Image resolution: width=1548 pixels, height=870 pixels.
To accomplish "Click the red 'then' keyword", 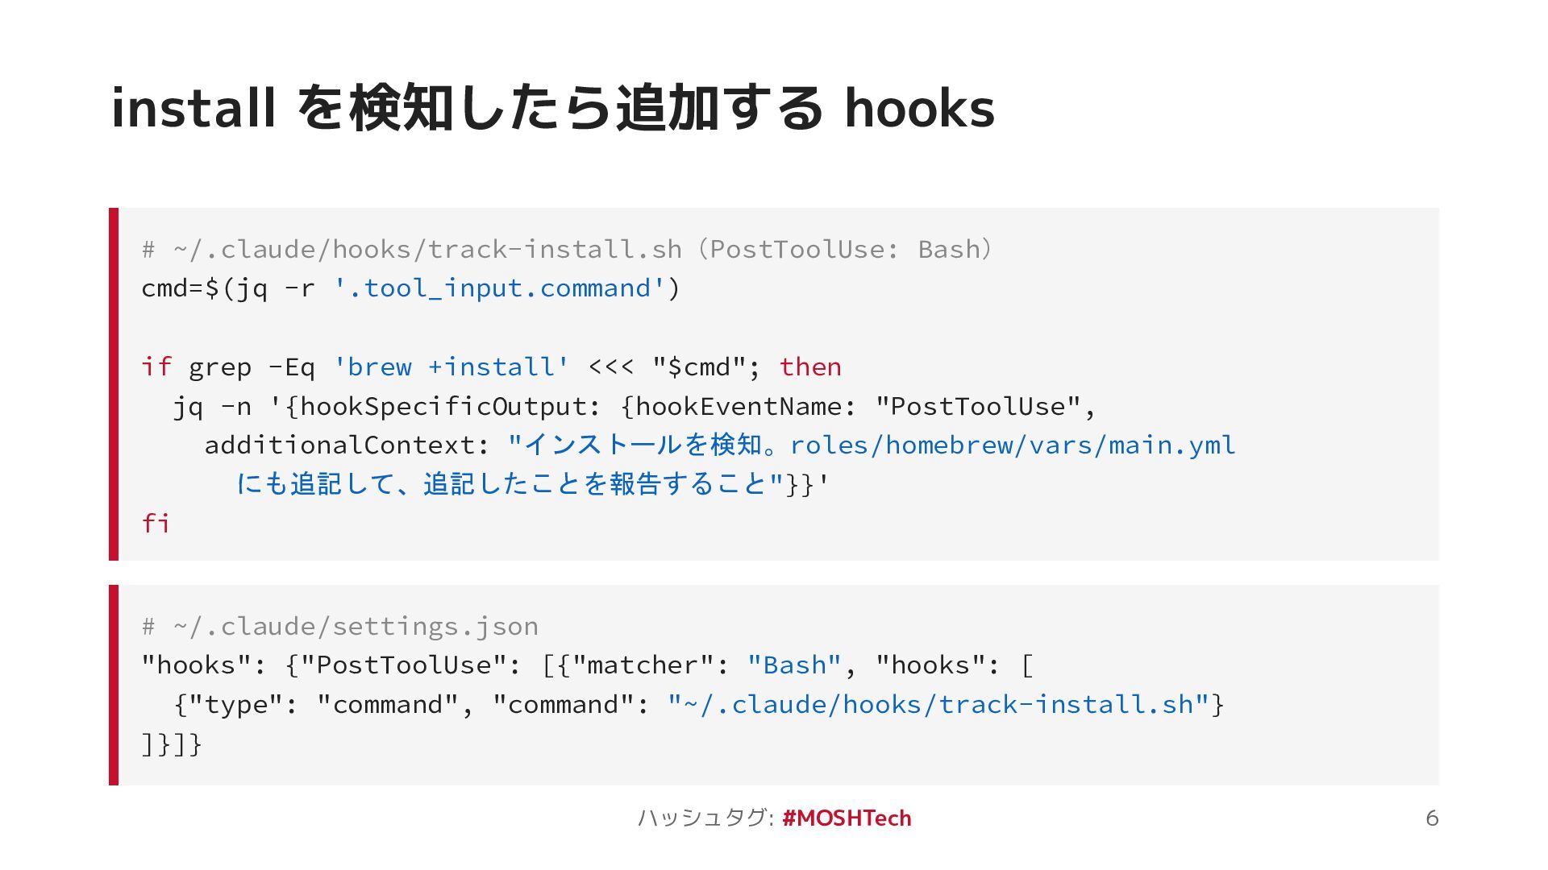I will pyautogui.click(x=810, y=367).
